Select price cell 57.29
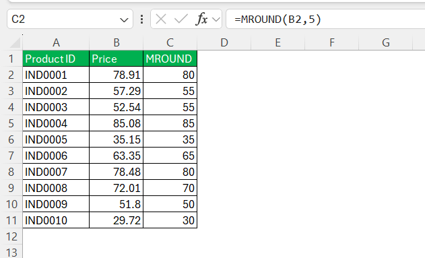Screen dimensions: 425x258 click(x=117, y=91)
